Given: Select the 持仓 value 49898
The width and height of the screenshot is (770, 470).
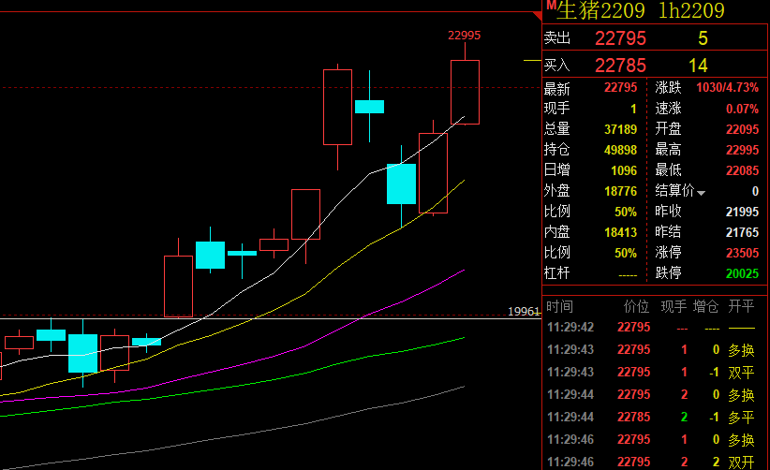Looking at the screenshot, I should pos(620,150).
